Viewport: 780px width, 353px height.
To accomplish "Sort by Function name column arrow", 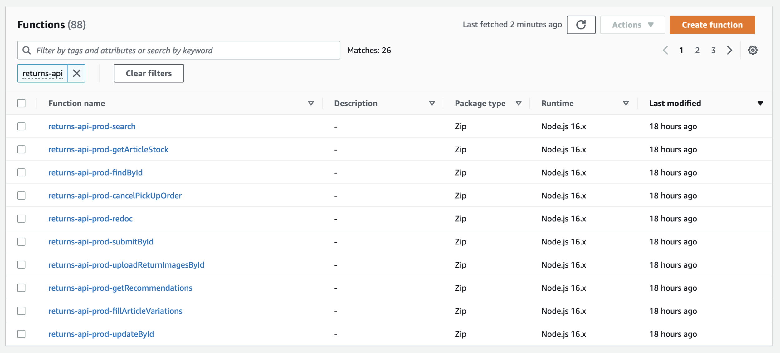I will pyautogui.click(x=311, y=103).
